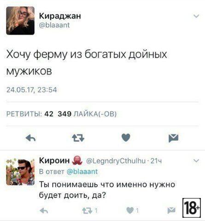The width and height of the screenshot is (205, 221).
Task: Click the 18+ age rating badge
Action: pos(192,208)
